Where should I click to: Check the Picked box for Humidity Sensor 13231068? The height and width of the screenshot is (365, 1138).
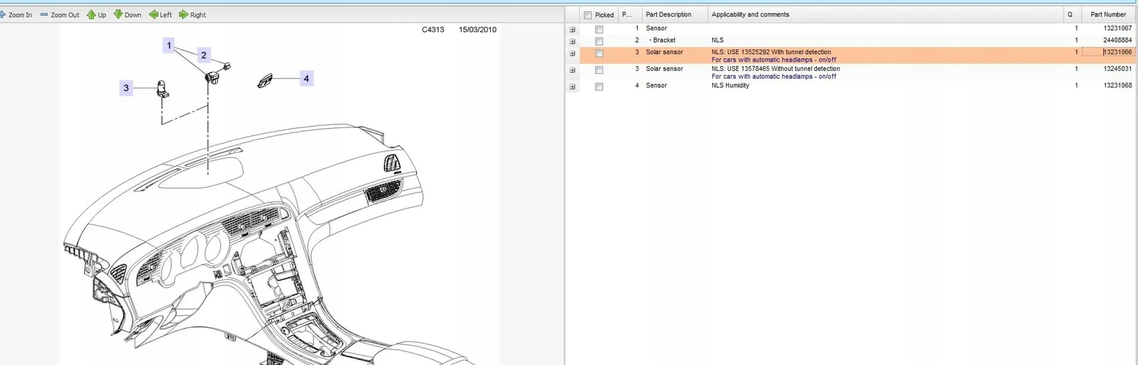click(x=599, y=87)
